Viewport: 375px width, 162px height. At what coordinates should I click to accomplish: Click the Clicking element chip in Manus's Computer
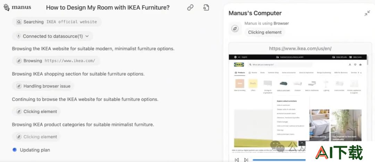[x=265, y=32]
